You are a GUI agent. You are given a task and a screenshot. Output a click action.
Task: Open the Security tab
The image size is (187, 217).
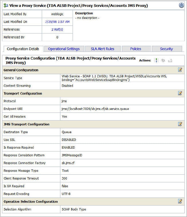pyautogui.click(x=166, y=49)
